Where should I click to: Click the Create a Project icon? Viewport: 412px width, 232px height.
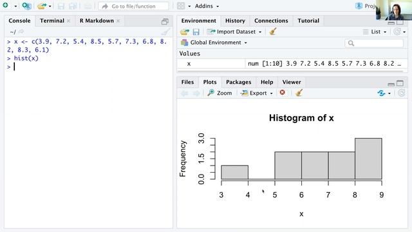(x=26, y=6)
